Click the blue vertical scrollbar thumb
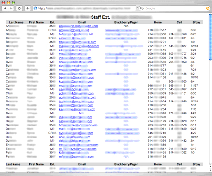 tap(210, 37)
